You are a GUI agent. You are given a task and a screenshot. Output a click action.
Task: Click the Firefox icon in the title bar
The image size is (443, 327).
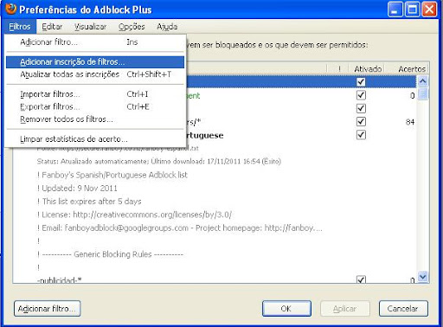[11, 9]
